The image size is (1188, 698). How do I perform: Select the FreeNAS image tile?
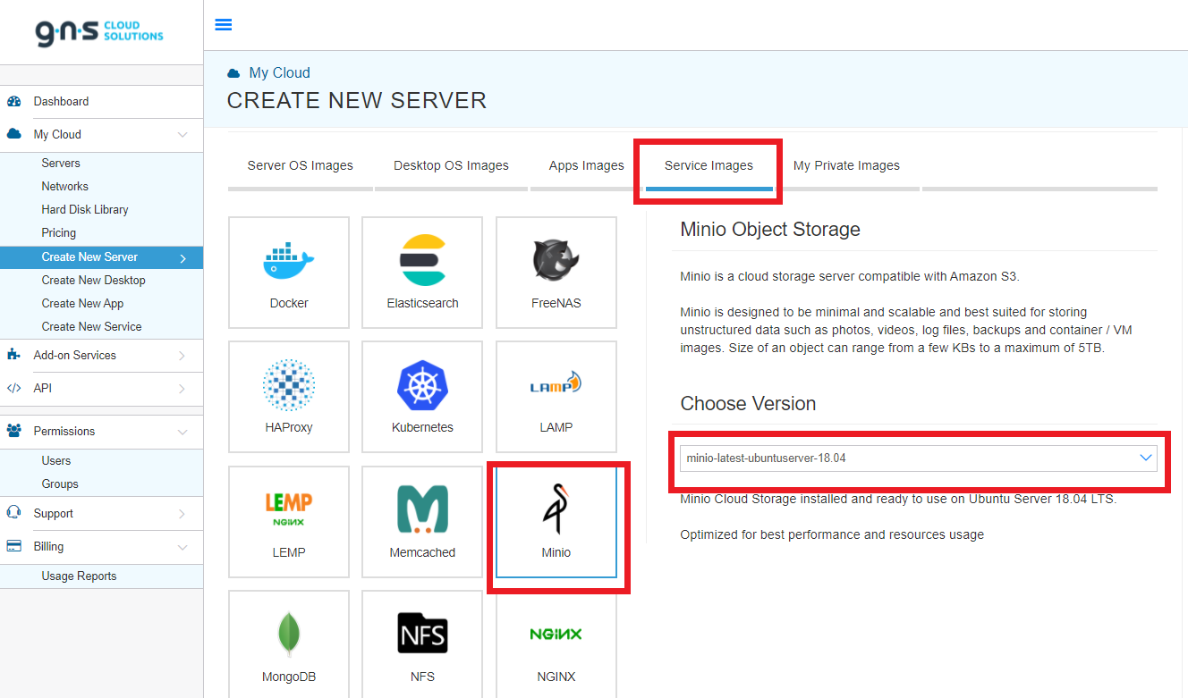point(556,273)
